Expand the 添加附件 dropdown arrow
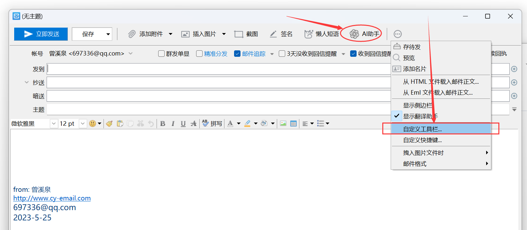The height and width of the screenshot is (230, 527). tap(170, 34)
